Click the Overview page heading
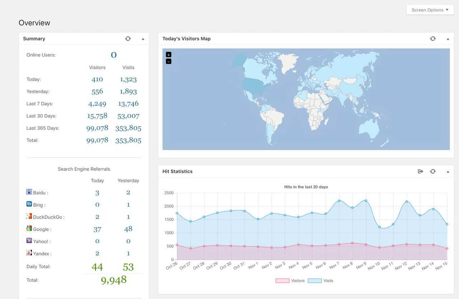This screenshot has width=459, height=299. tap(34, 23)
